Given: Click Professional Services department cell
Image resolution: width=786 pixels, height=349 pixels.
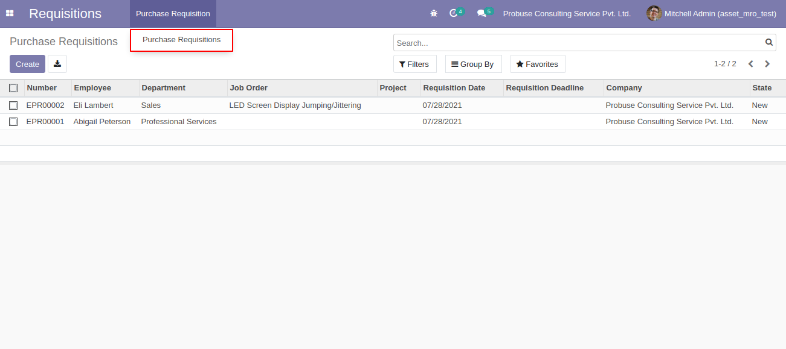Looking at the screenshot, I should point(179,122).
